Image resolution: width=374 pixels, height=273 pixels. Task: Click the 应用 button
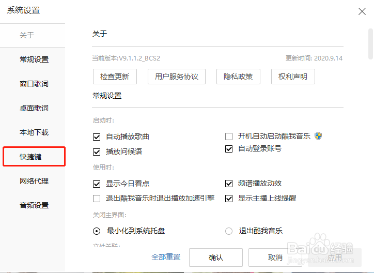pyautogui.click(x=335, y=257)
